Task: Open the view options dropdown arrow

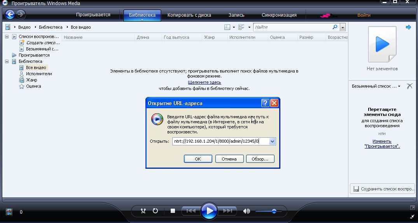Action: click(249, 27)
